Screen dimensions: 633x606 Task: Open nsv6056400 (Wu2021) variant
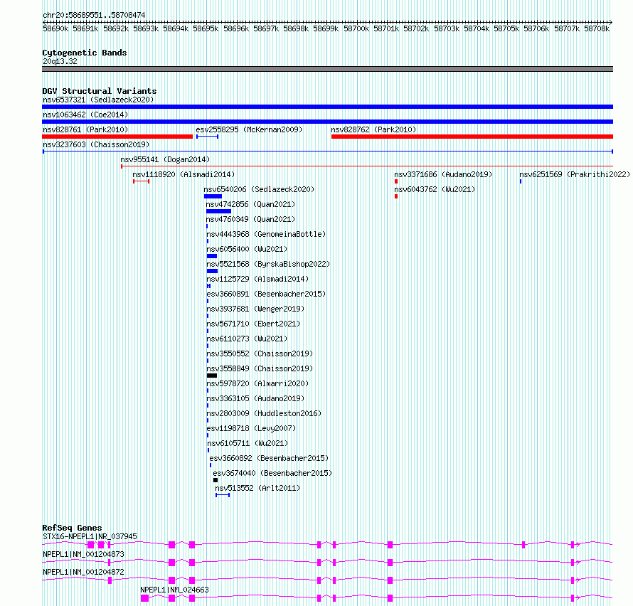(x=247, y=249)
